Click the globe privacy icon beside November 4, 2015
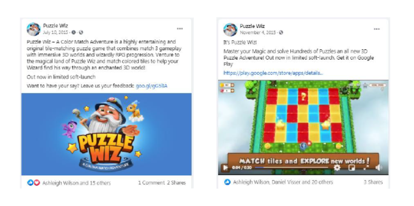Image resolution: width=414 pixels, height=206 pixels. [x=281, y=32]
